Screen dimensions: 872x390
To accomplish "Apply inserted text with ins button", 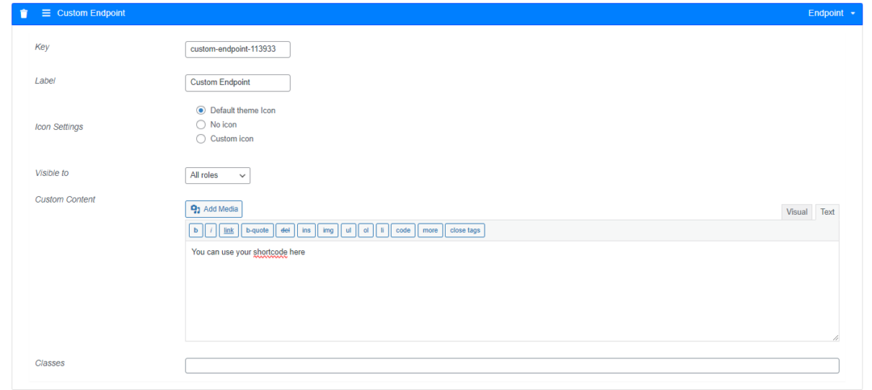I will (x=307, y=230).
